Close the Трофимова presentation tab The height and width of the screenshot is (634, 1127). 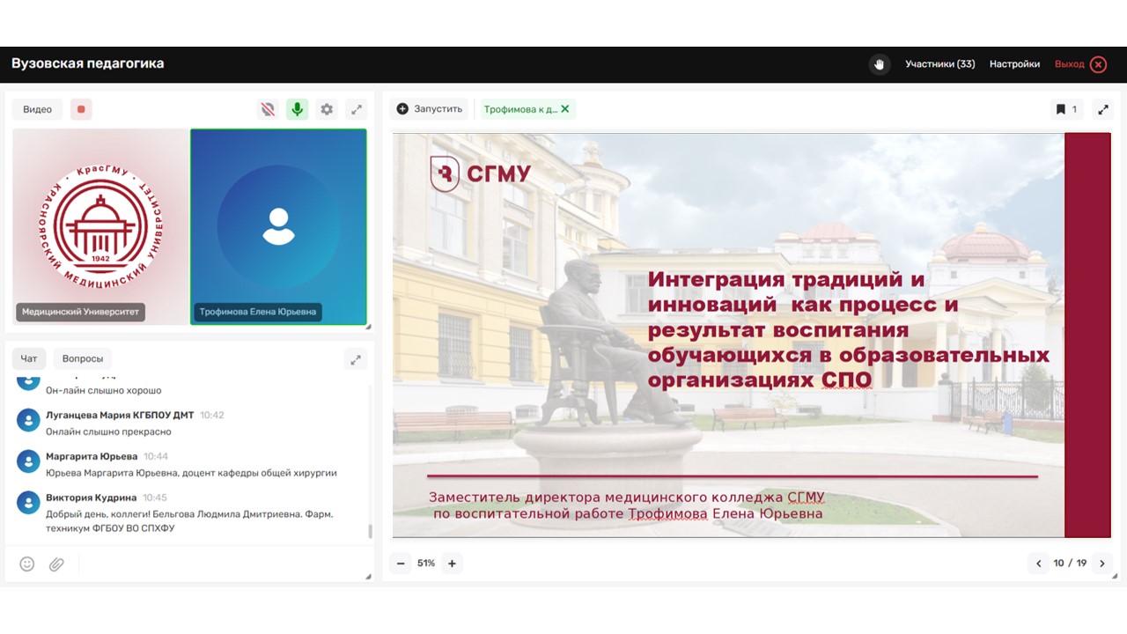[x=565, y=109]
